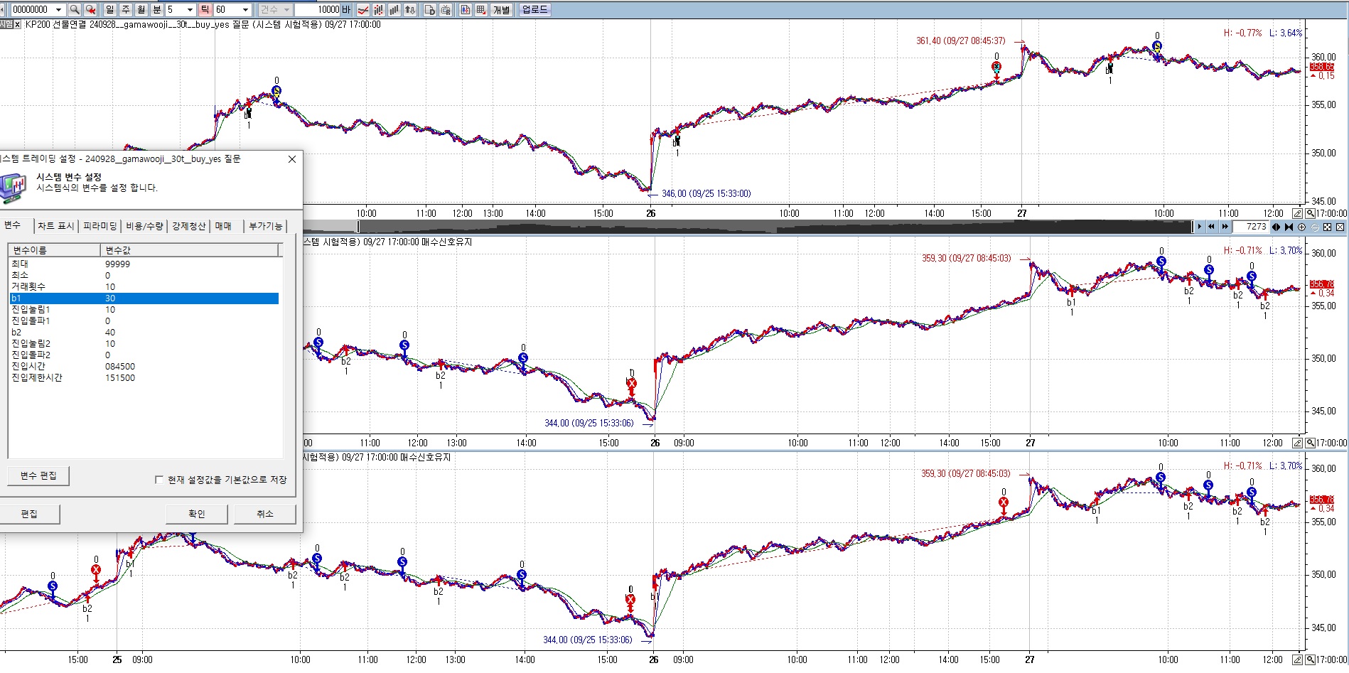Select the daily (일) chart period button
This screenshot has width=1349, height=673.
(110, 9)
